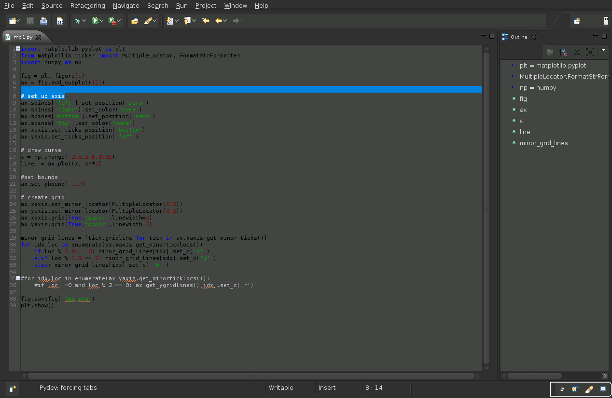Click the editor's horizontal scrollbar
612x398 pixels.
251,376
